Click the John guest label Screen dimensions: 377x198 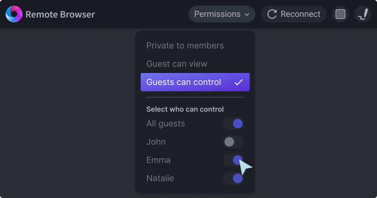[x=156, y=142]
